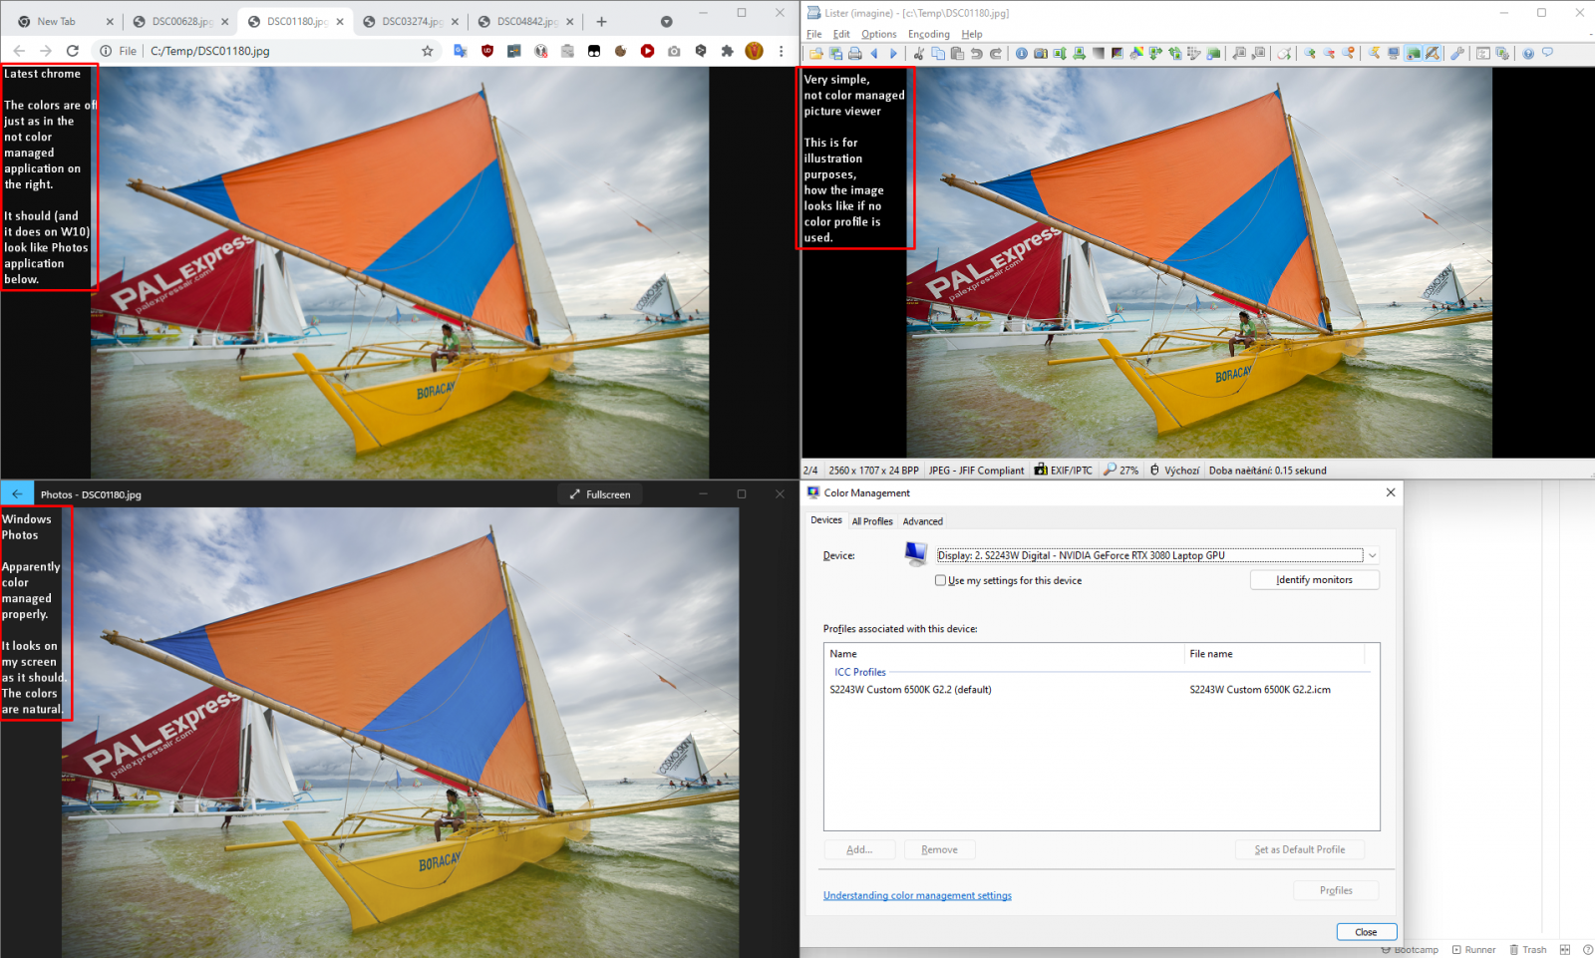Image resolution: width=1595 pixels, height=958 pixels.
Task: Open Chrome's three-dot menu
Action: [781, 51]
